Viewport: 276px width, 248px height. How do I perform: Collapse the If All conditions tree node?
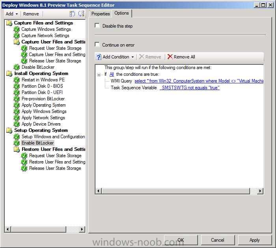[99, 75]
